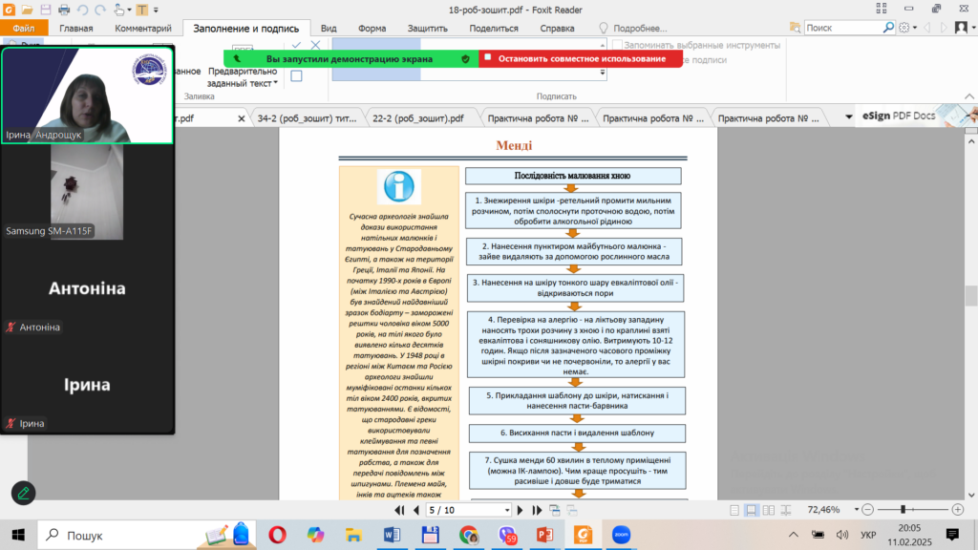This screenshot has height=550, width=978.
Task: Click 'Остановить совместное использование' button
Action: click(x=581, y=58)
